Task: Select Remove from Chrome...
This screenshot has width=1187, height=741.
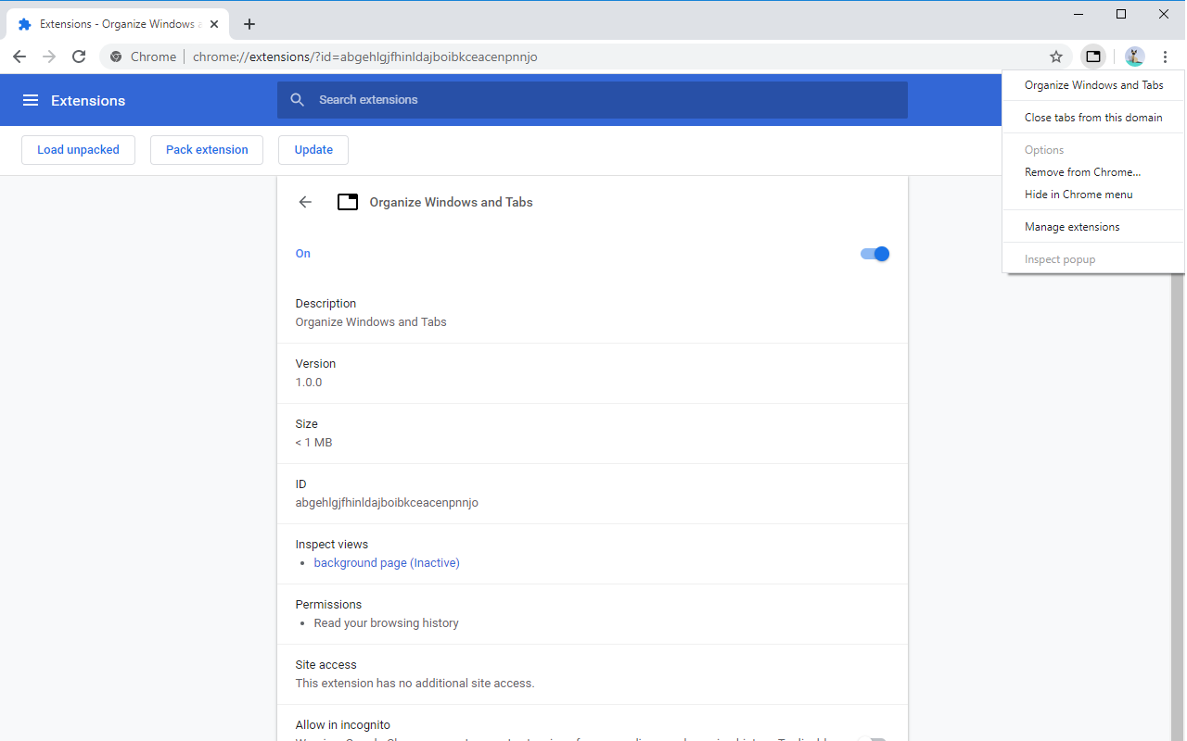Action: click(1093, 172)
